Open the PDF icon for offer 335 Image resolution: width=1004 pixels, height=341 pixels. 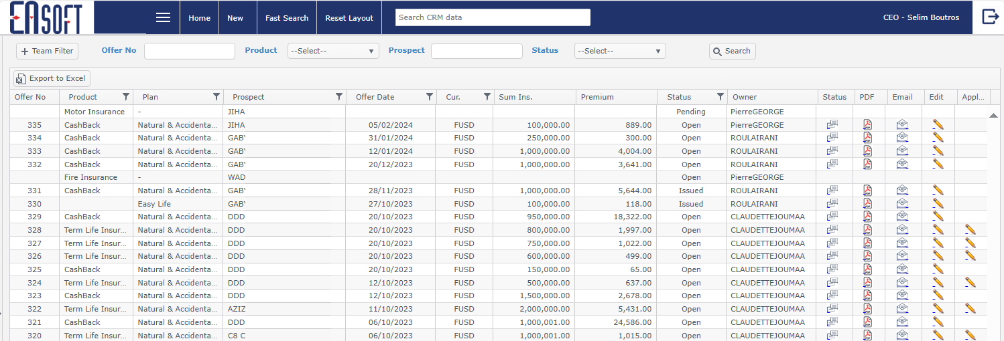click(867, 125)
